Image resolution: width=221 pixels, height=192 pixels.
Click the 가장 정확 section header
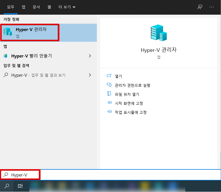[11, 19]
